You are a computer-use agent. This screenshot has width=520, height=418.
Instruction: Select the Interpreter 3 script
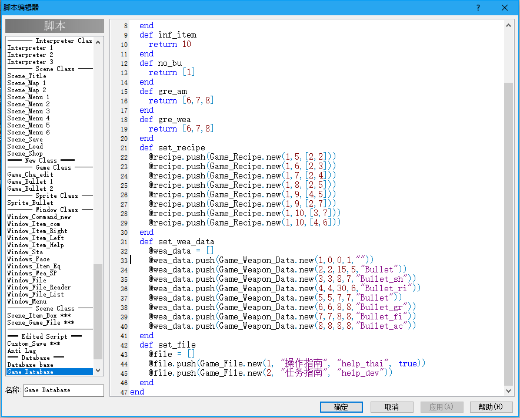(x=30, y=62)
